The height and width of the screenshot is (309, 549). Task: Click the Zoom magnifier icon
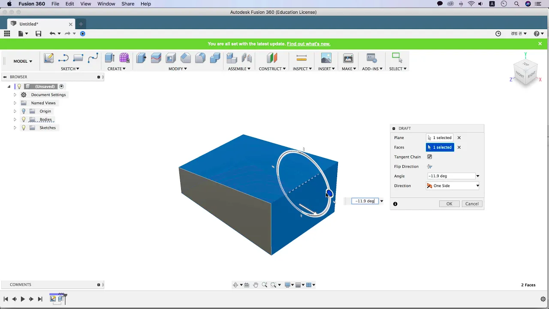tap(265, 285)
